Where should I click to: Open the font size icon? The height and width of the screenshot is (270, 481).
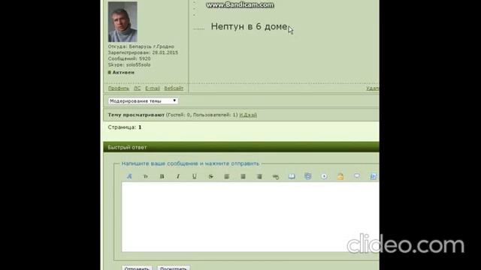pos(145,176)
